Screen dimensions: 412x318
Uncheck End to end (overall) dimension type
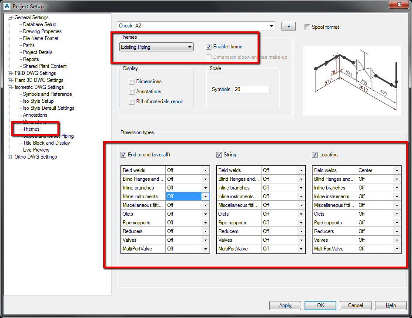(x=124, y=155)
